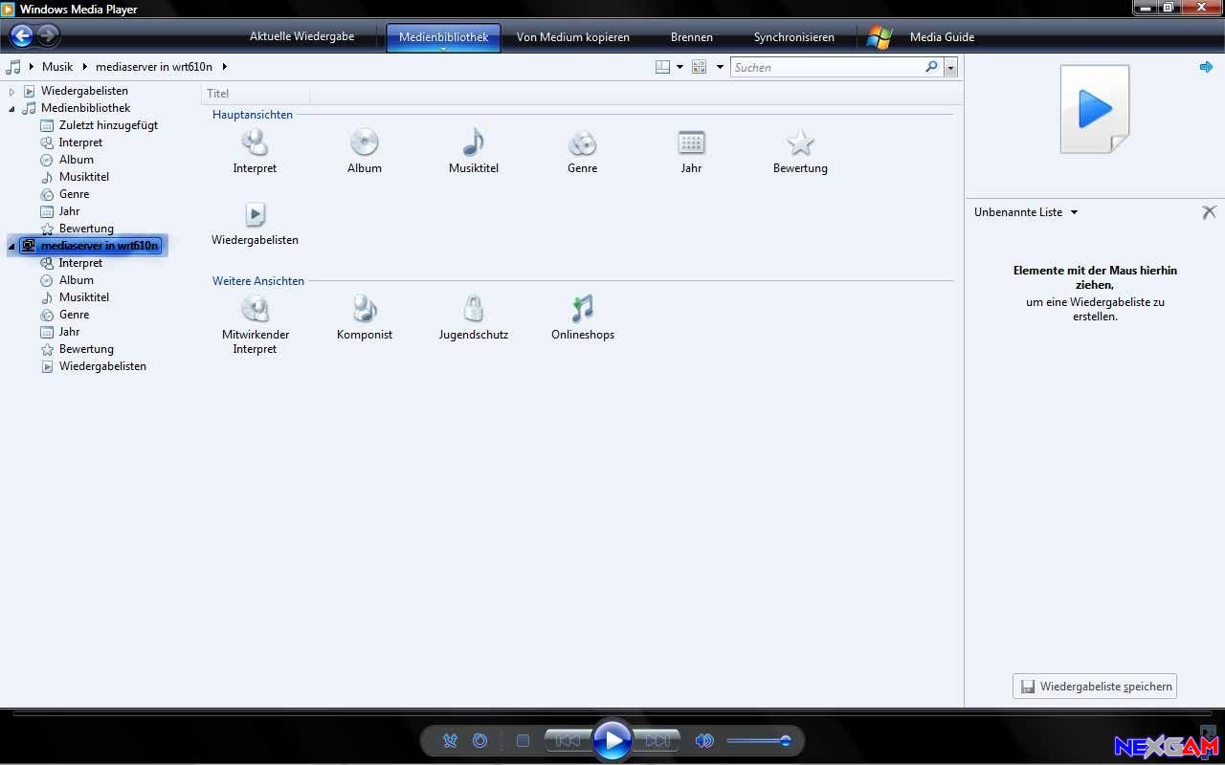This screenshot has width=1225, height=765.
Task: Toggle shuffle playback
Action: tap(450, 741)
